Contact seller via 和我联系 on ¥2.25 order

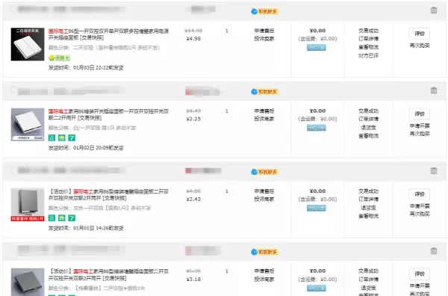pos(264,91)
